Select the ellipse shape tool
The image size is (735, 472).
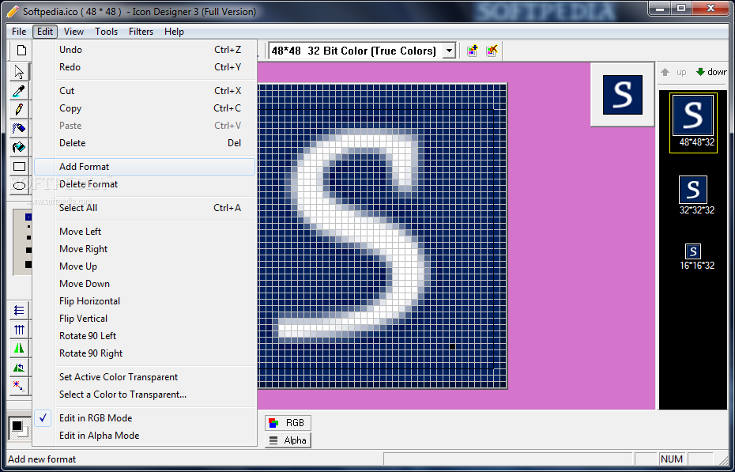[19, 186]
